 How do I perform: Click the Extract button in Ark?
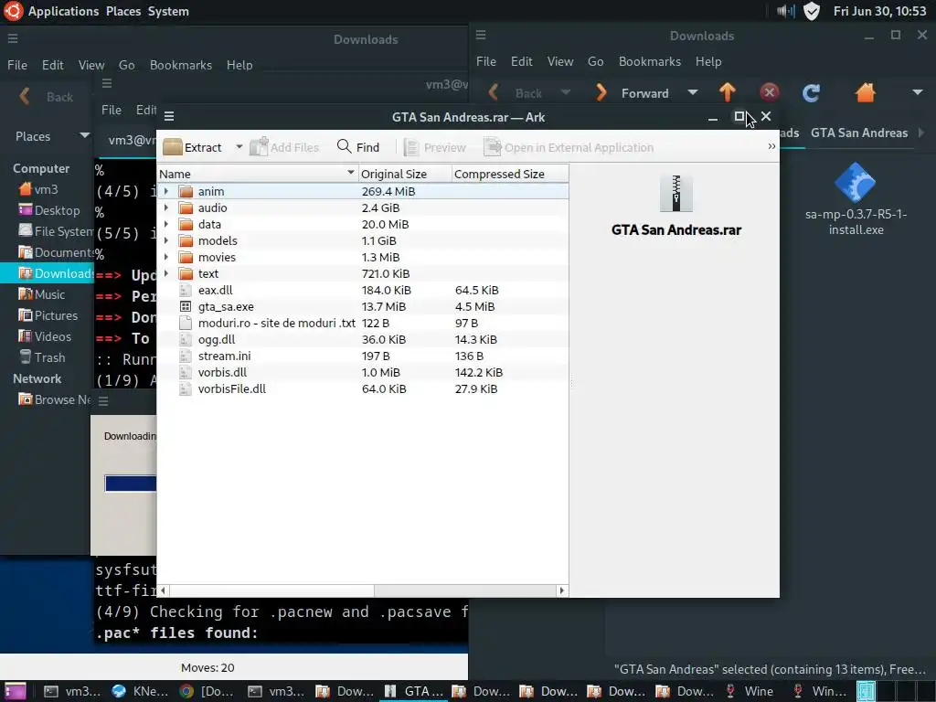[x=192, y=147]
